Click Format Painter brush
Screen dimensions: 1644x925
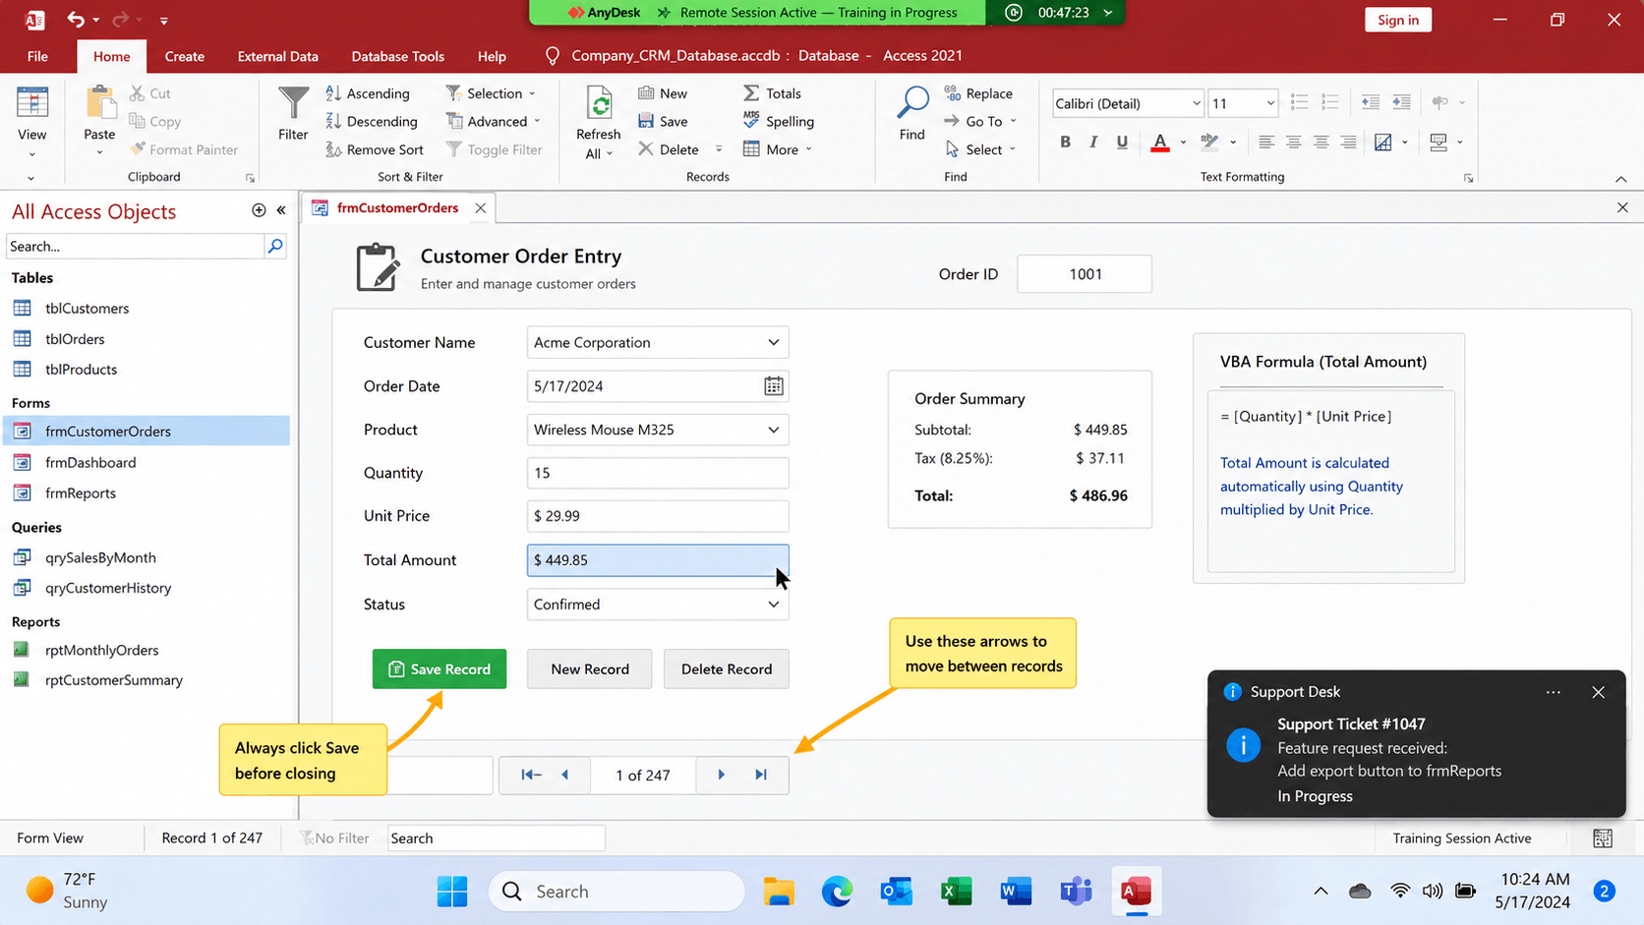(x=138, y=149)
